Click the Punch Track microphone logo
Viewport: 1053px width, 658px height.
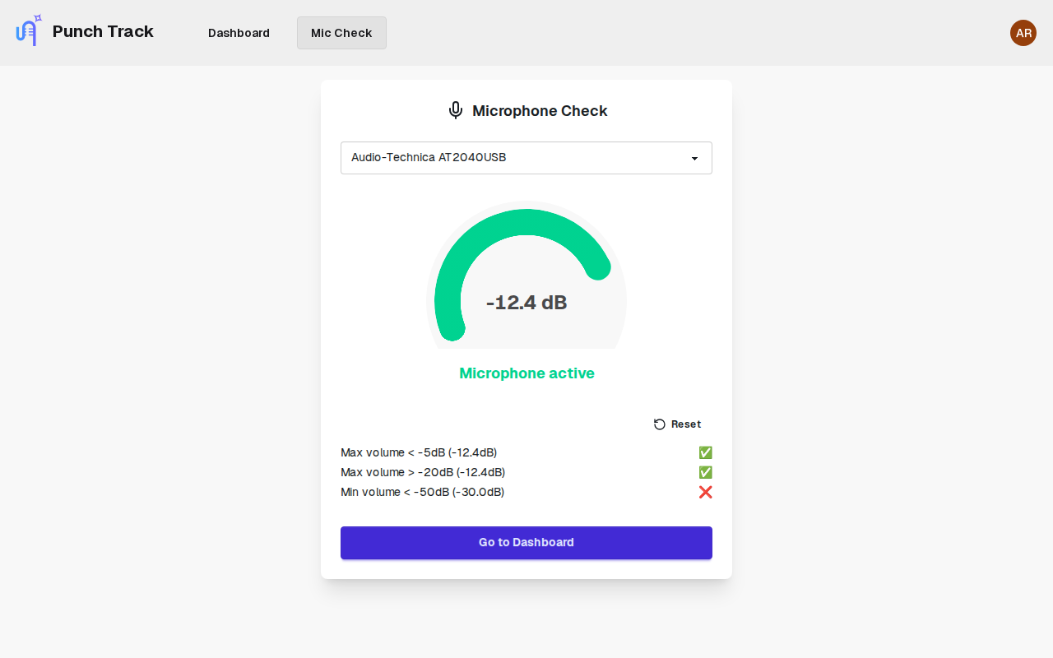[29, 31]
